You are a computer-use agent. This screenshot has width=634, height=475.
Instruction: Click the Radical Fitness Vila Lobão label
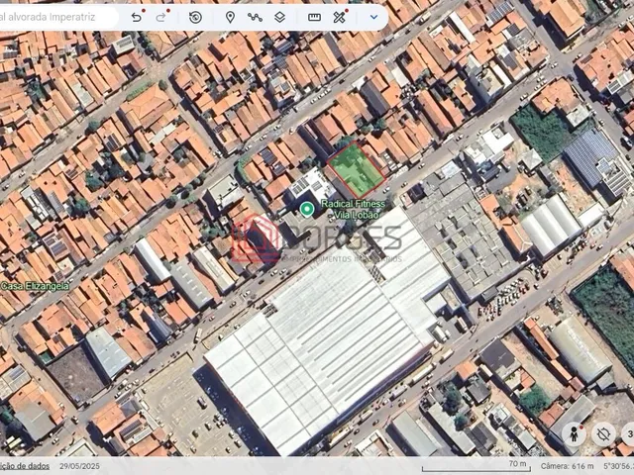point(353,209)
